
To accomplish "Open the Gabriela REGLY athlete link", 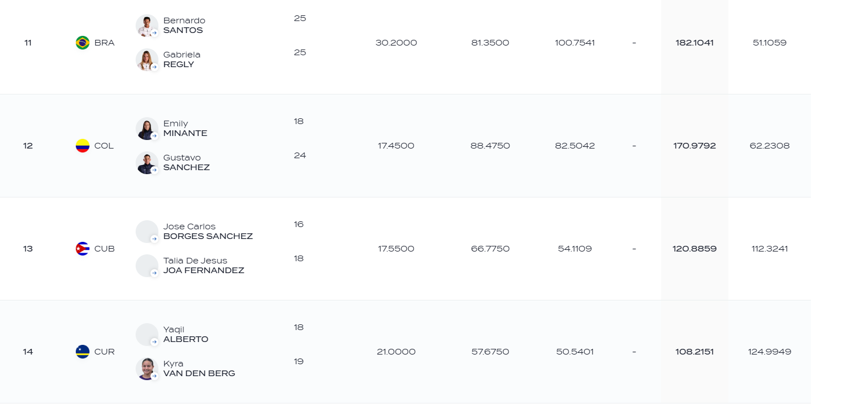I will [x=182, y=60].
